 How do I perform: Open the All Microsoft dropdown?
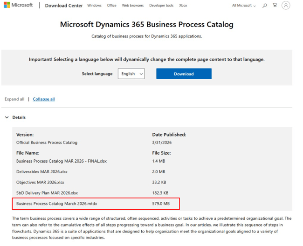[x=244, y=6]
